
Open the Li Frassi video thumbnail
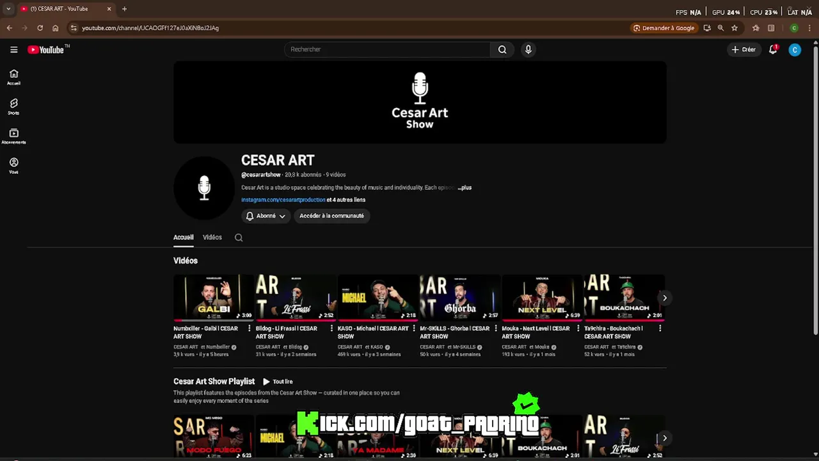[x=296, y=298]
